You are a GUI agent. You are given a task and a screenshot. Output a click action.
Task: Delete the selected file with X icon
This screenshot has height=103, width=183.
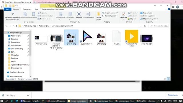pos(79,16)
